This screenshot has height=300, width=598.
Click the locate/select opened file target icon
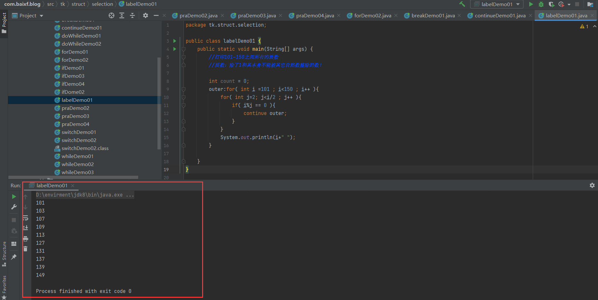coord(112,15)
